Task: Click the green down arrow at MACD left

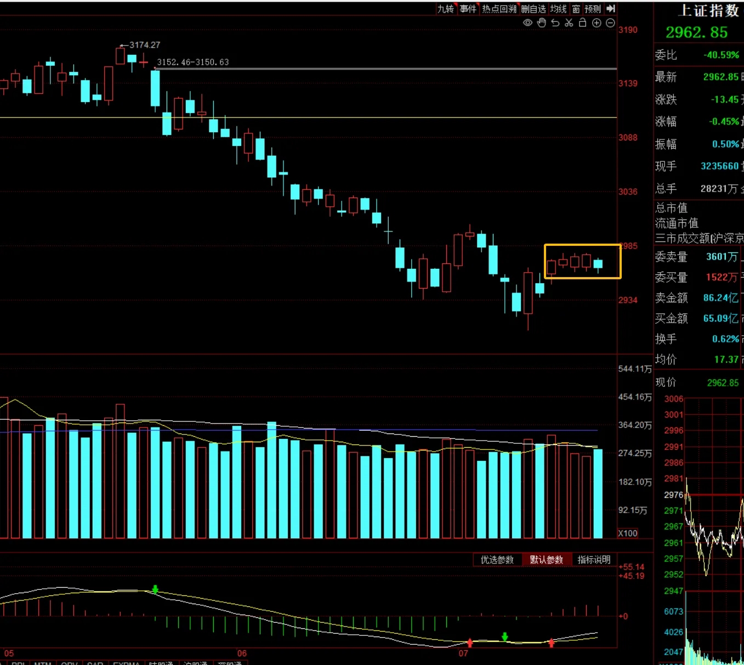Action: click(x=155, y=590)
